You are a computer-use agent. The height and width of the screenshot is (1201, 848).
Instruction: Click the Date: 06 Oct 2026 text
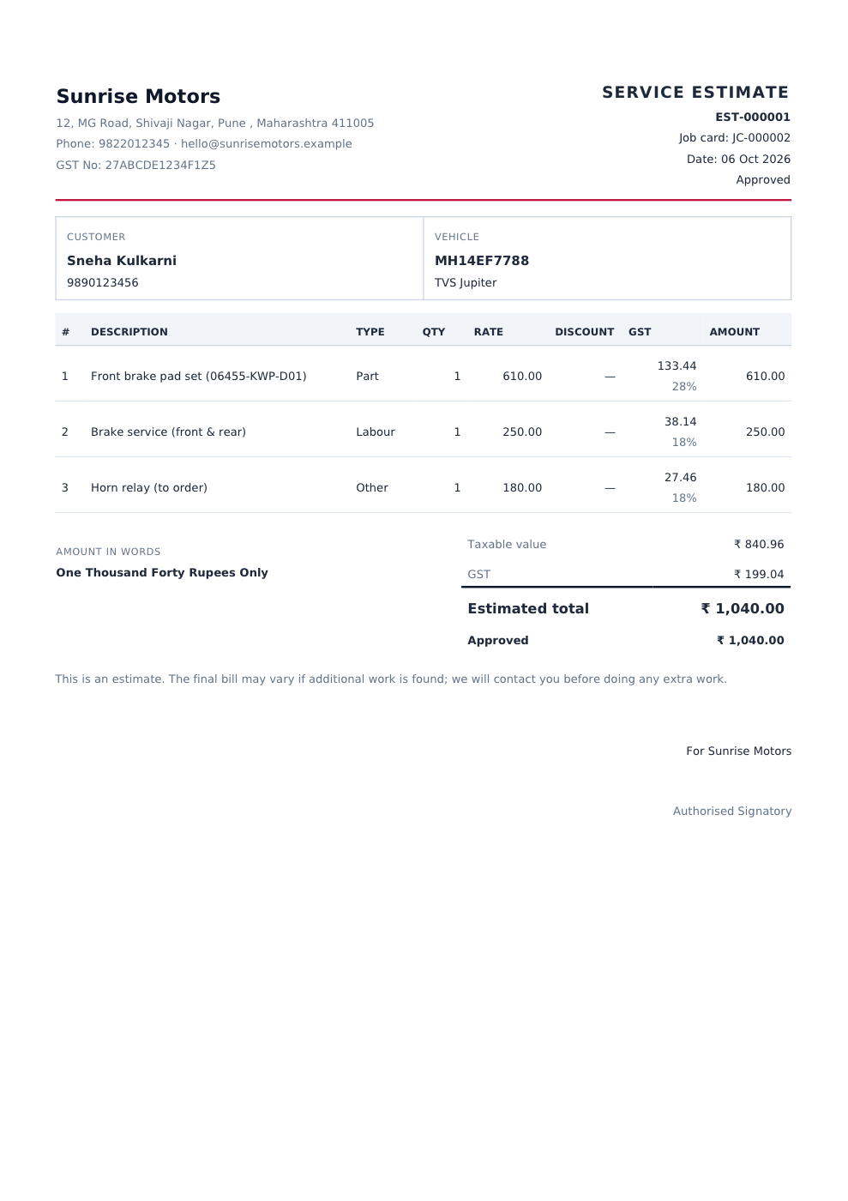738,159
